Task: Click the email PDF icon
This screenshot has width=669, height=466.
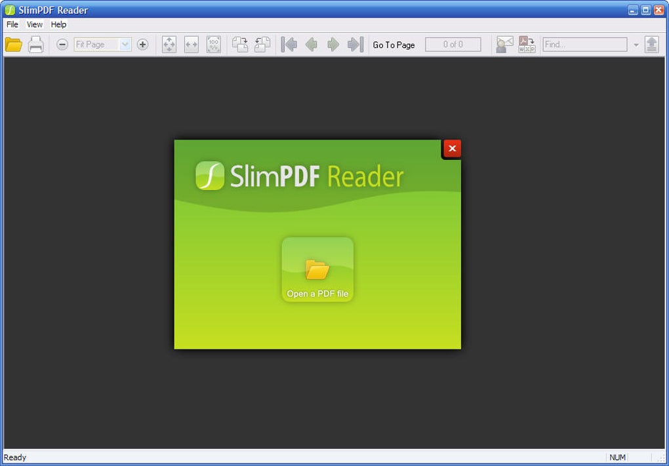Action: pyautogui.click(x=505, y=45)
